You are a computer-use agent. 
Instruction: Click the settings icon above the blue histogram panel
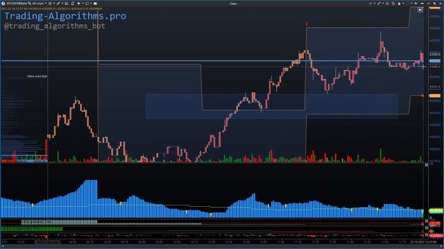coord(427,165)
